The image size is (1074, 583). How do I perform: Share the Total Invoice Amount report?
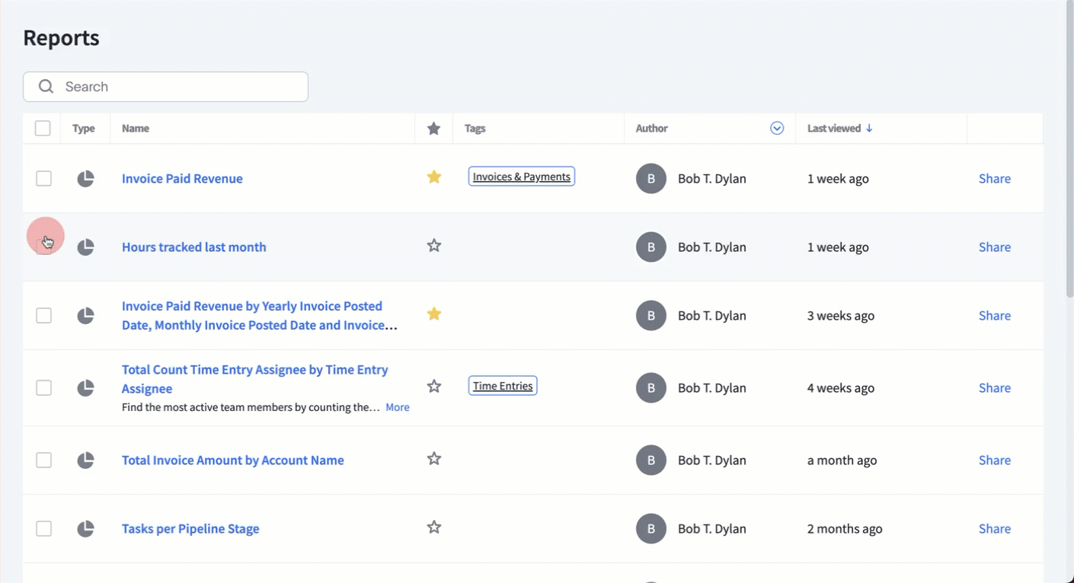click(x=994, y=460)
